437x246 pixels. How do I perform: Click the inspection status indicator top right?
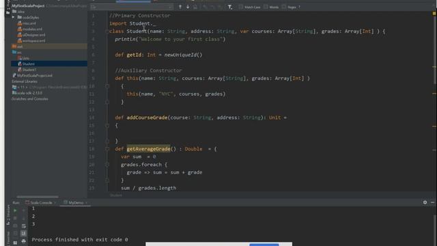pyautogui.click(x=434, y=13)
